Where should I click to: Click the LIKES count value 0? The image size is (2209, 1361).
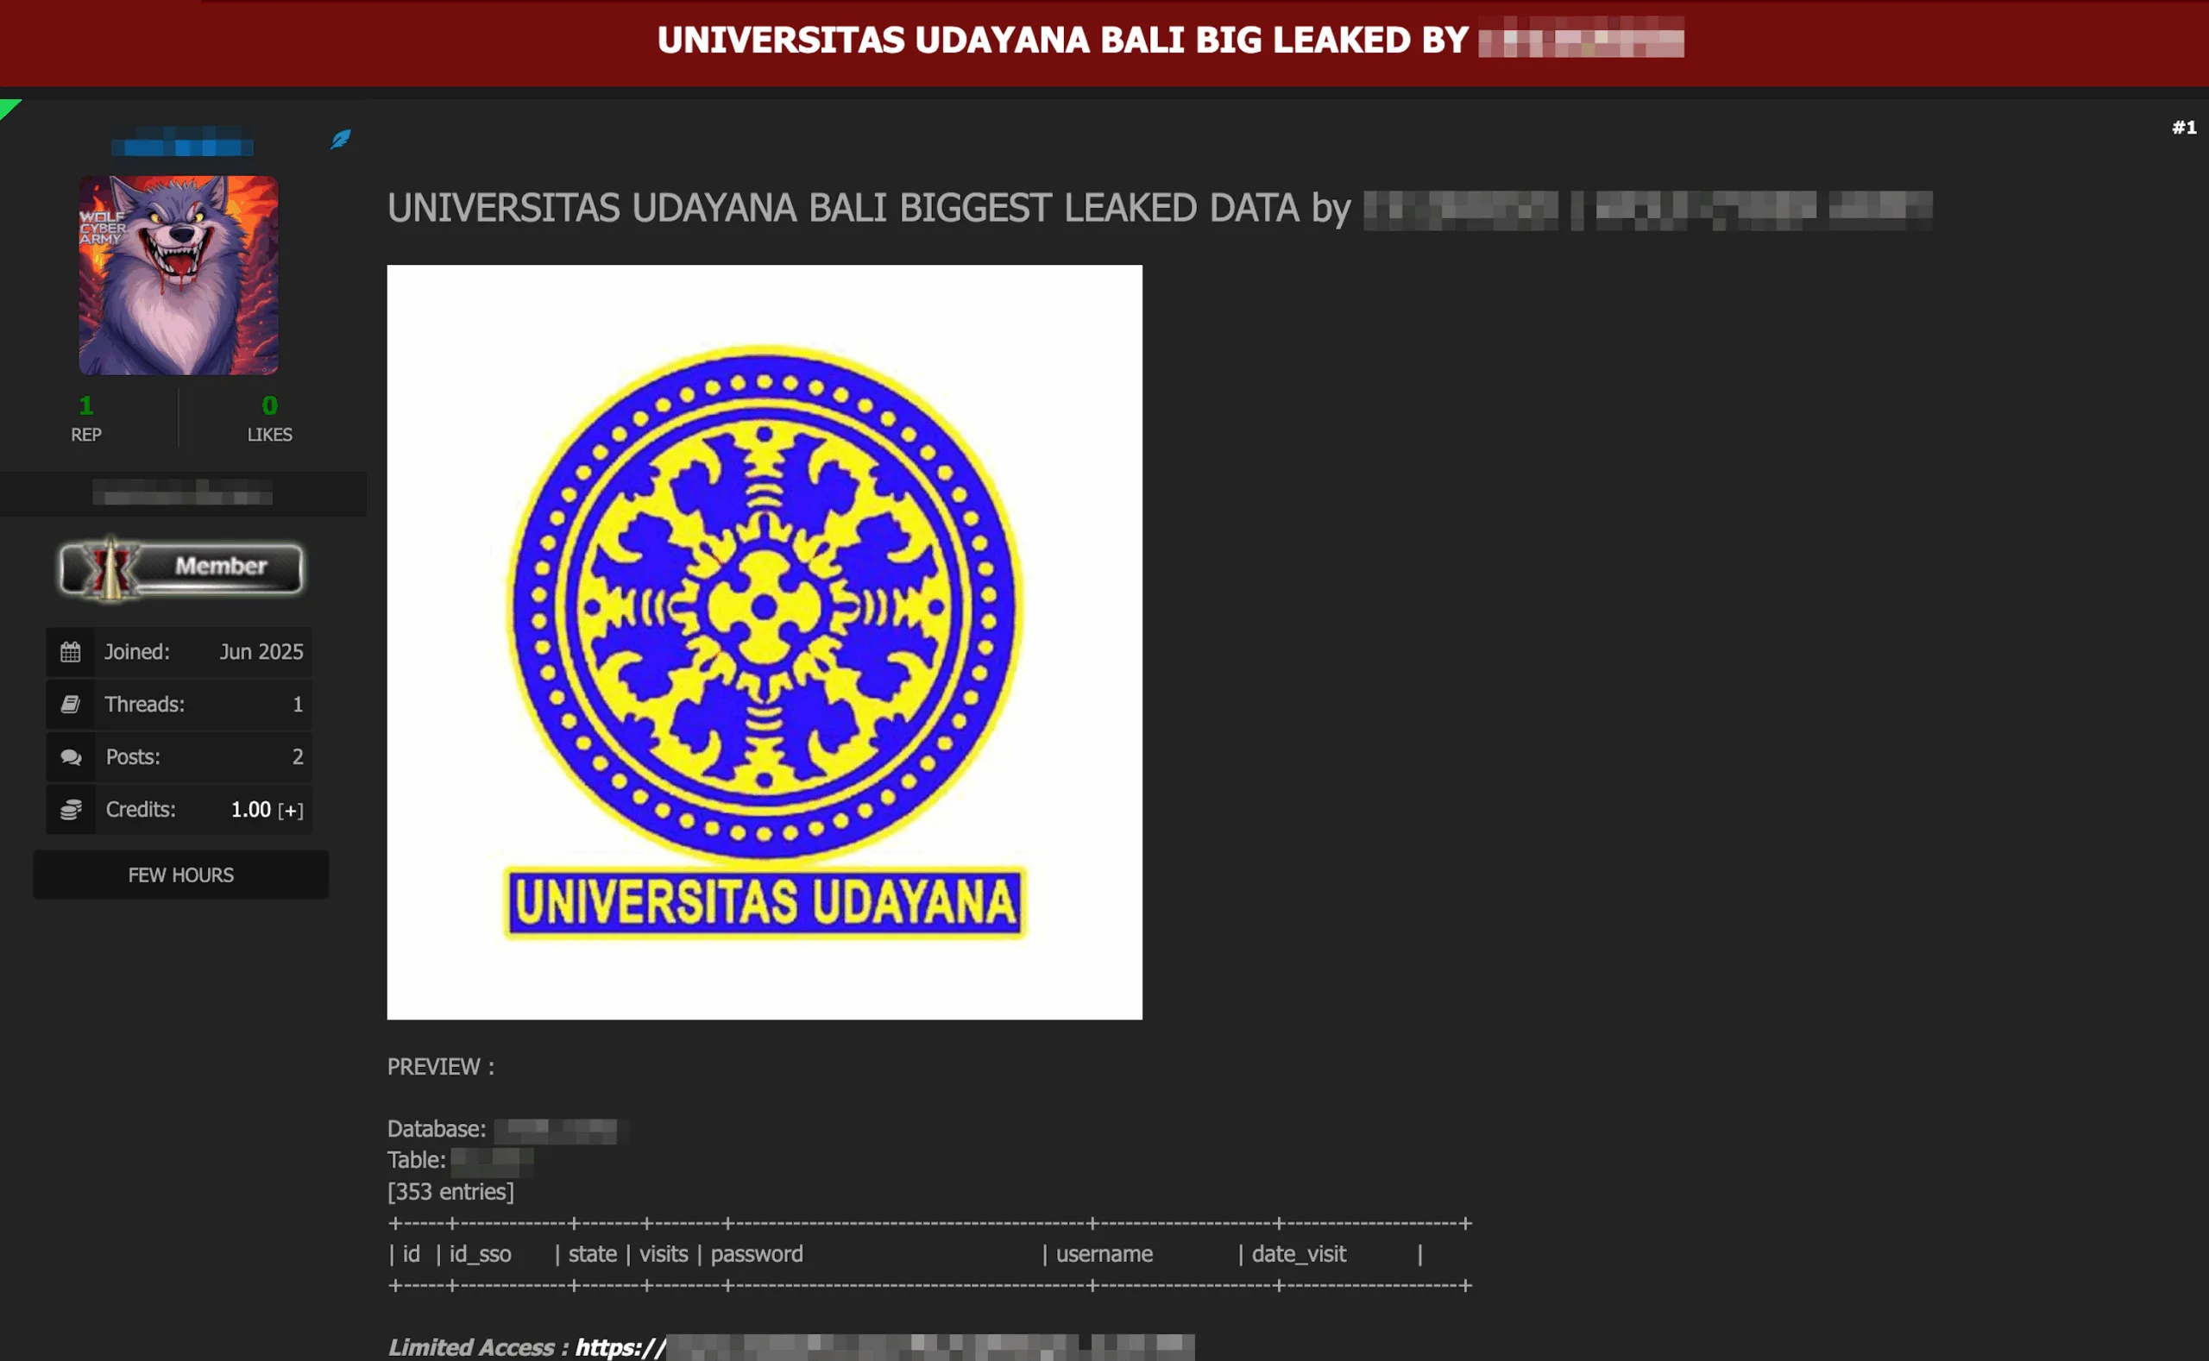pyautogui.click(x=269, y=405)
